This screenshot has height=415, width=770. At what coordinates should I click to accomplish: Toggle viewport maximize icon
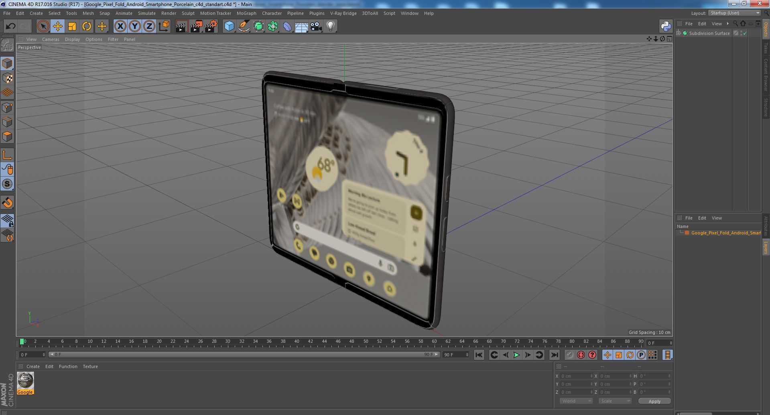click(x=669, y=39)
